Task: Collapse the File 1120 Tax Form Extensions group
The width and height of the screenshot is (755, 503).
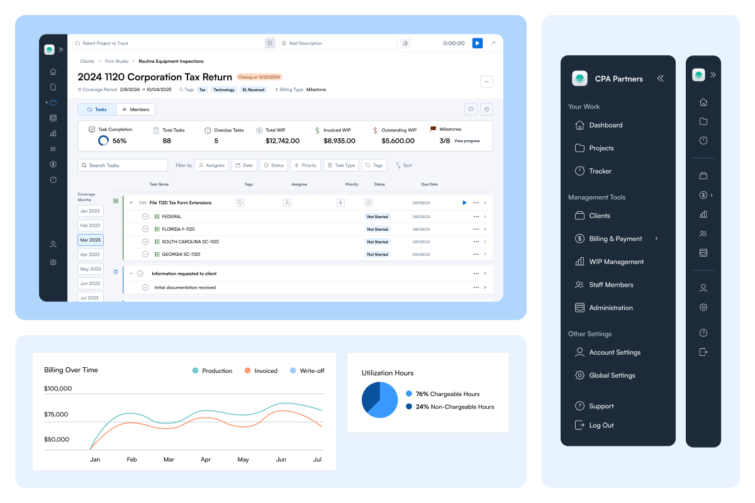Action: (x=131, y=202)
